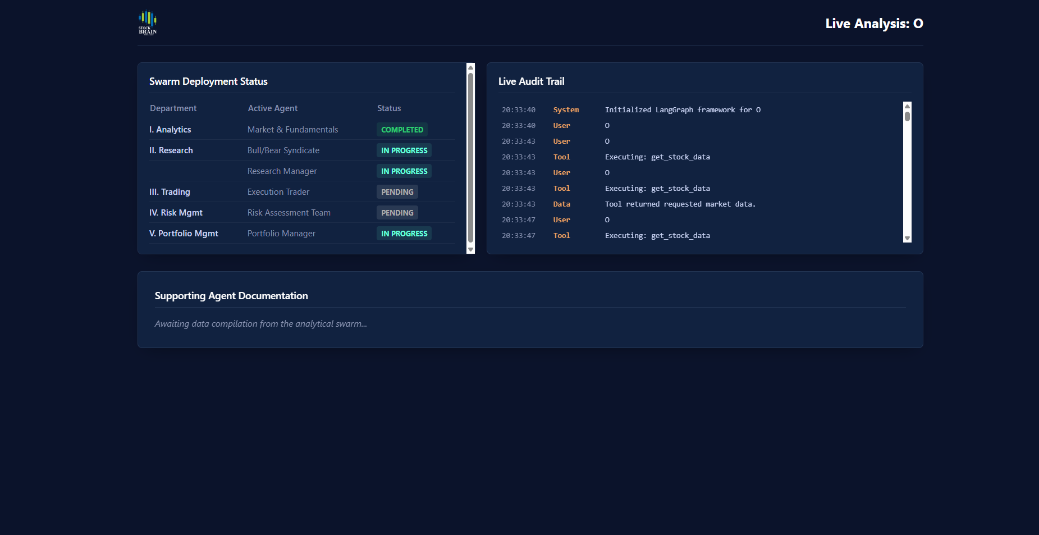
Task: Click the Risk Assessment Team agent
Action: [x=289, y=213]
